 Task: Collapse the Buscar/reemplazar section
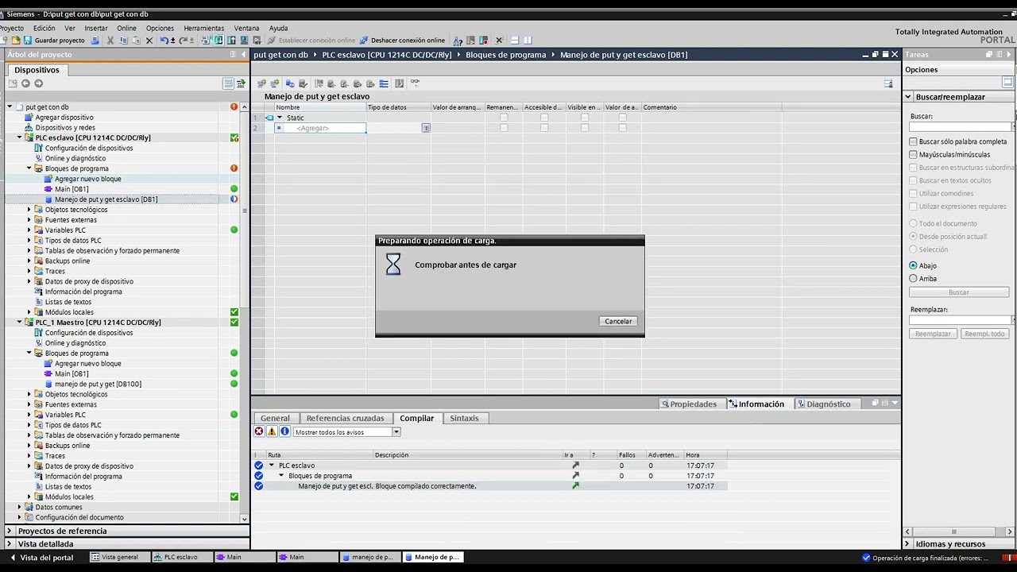tap(908, 97)
